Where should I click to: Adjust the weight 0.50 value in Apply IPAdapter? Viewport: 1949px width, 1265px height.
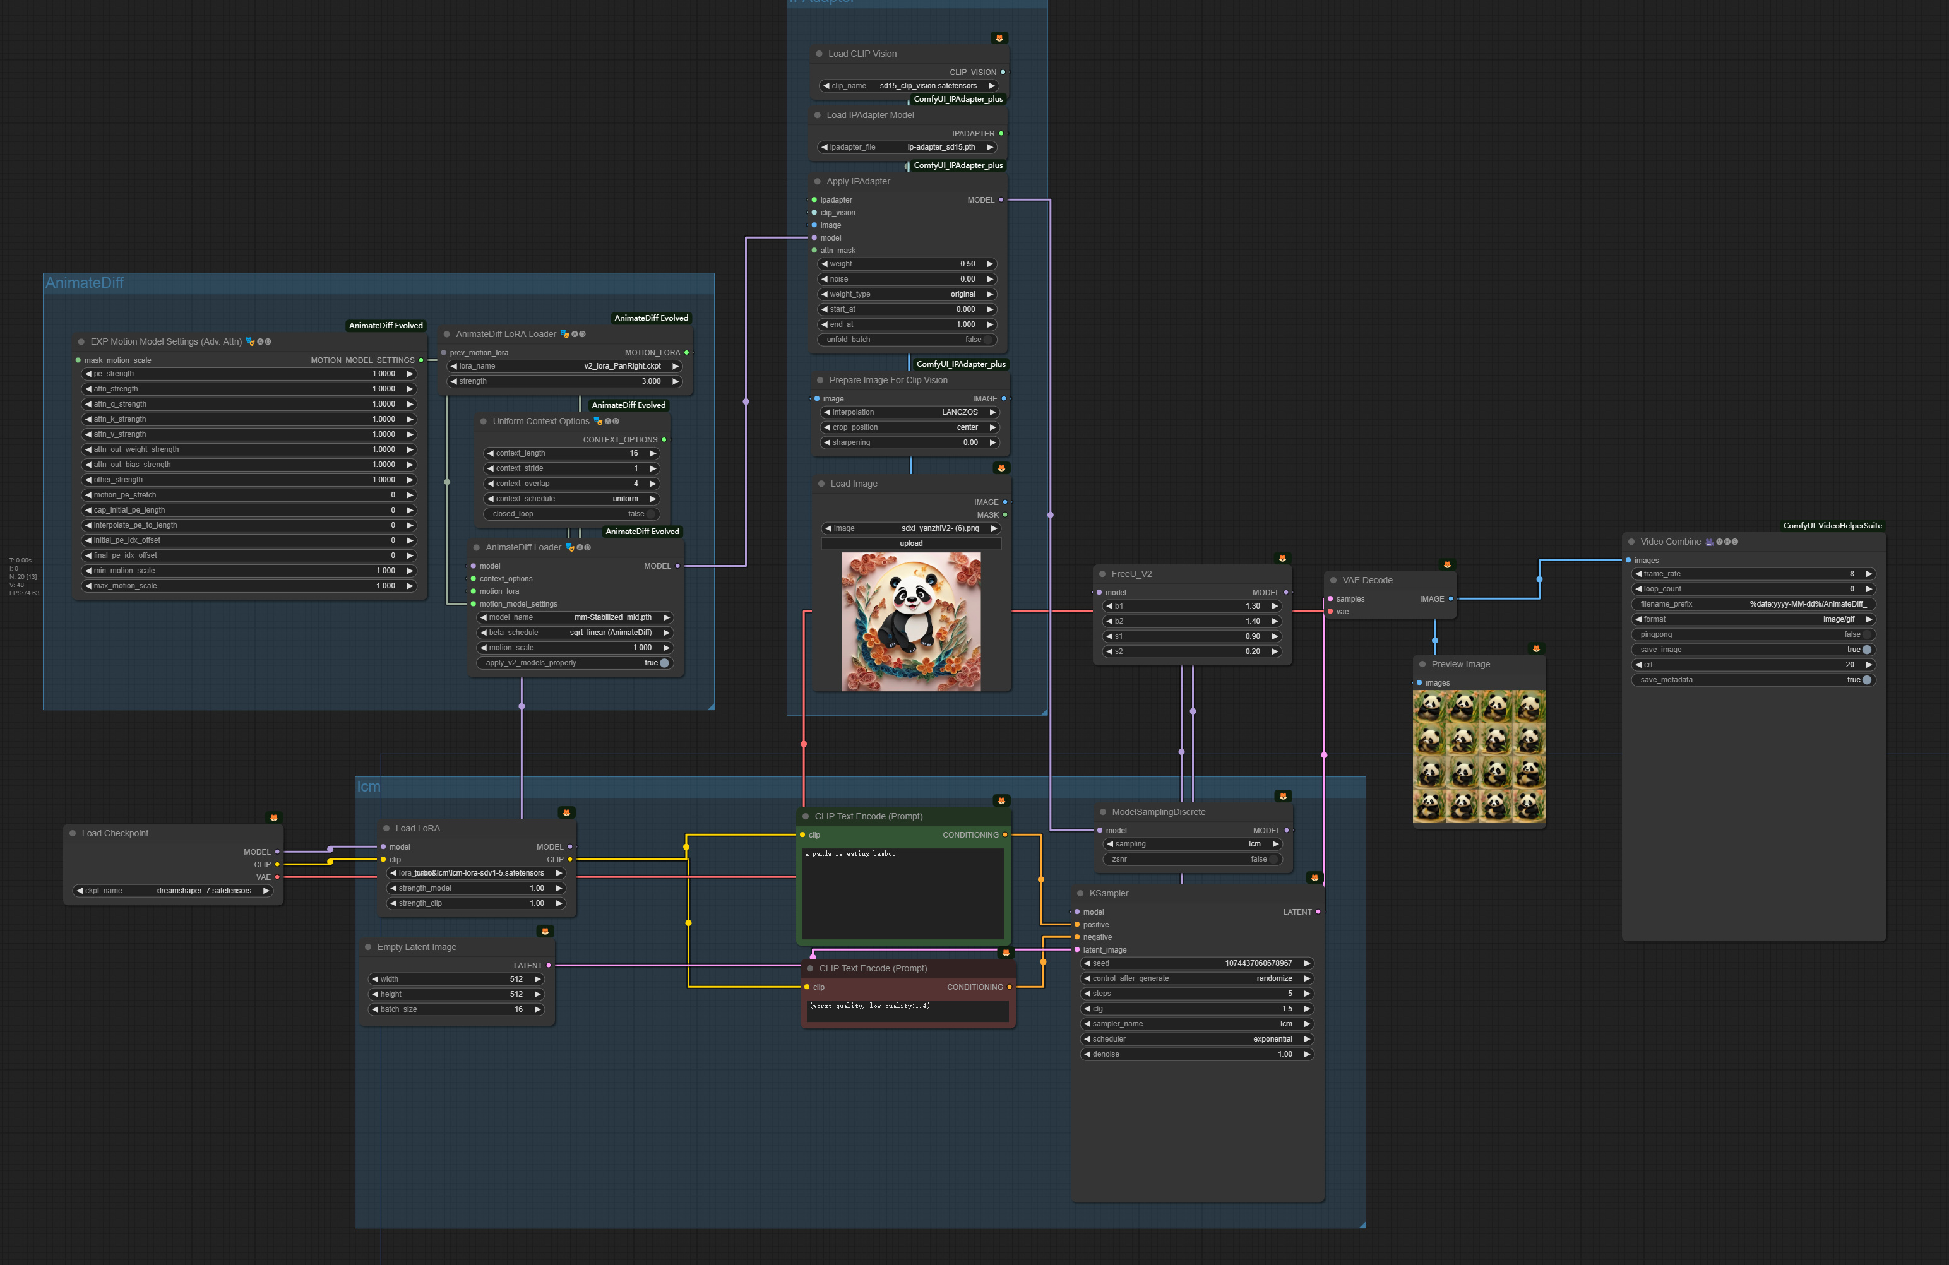[907, 264]
